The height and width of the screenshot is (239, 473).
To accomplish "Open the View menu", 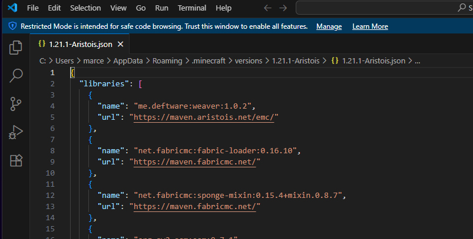I will pyautogui.click(x=118, y=8).
